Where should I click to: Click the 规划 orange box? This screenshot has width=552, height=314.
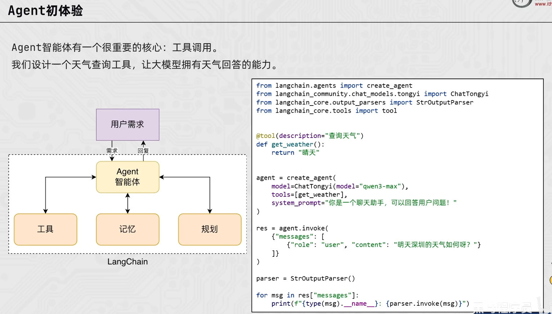click(x=210, y=229)
